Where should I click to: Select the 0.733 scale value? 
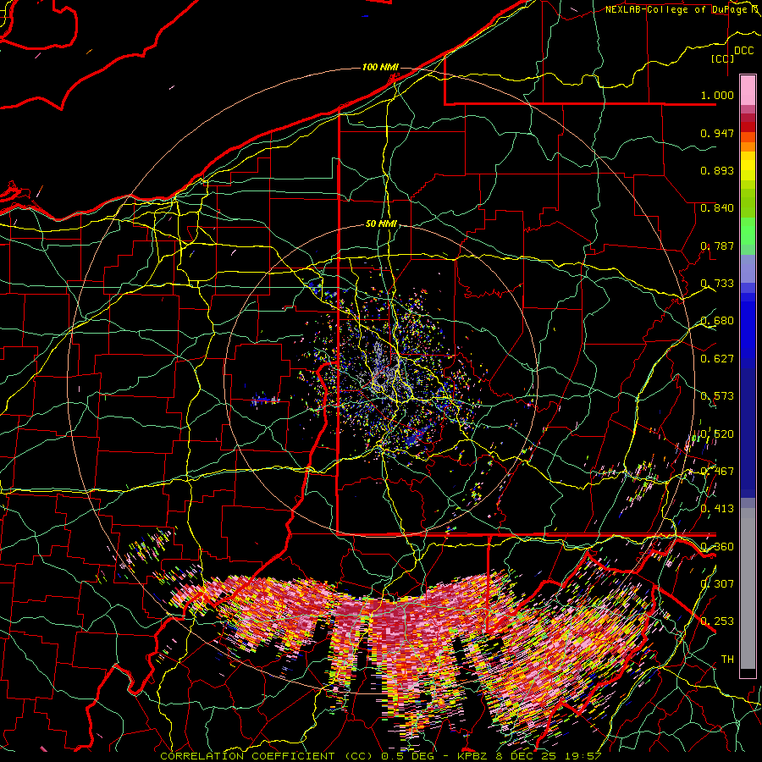[x=717, y=284]
